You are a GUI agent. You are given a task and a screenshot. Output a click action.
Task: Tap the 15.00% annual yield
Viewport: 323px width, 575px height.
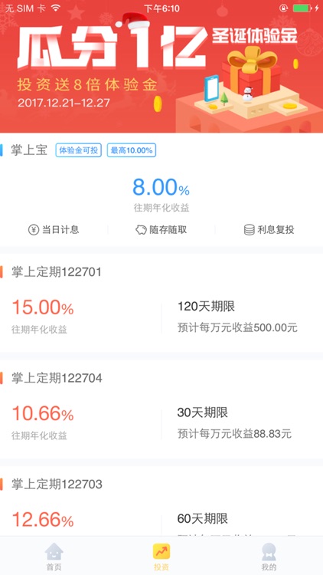(x=43, y=307)
